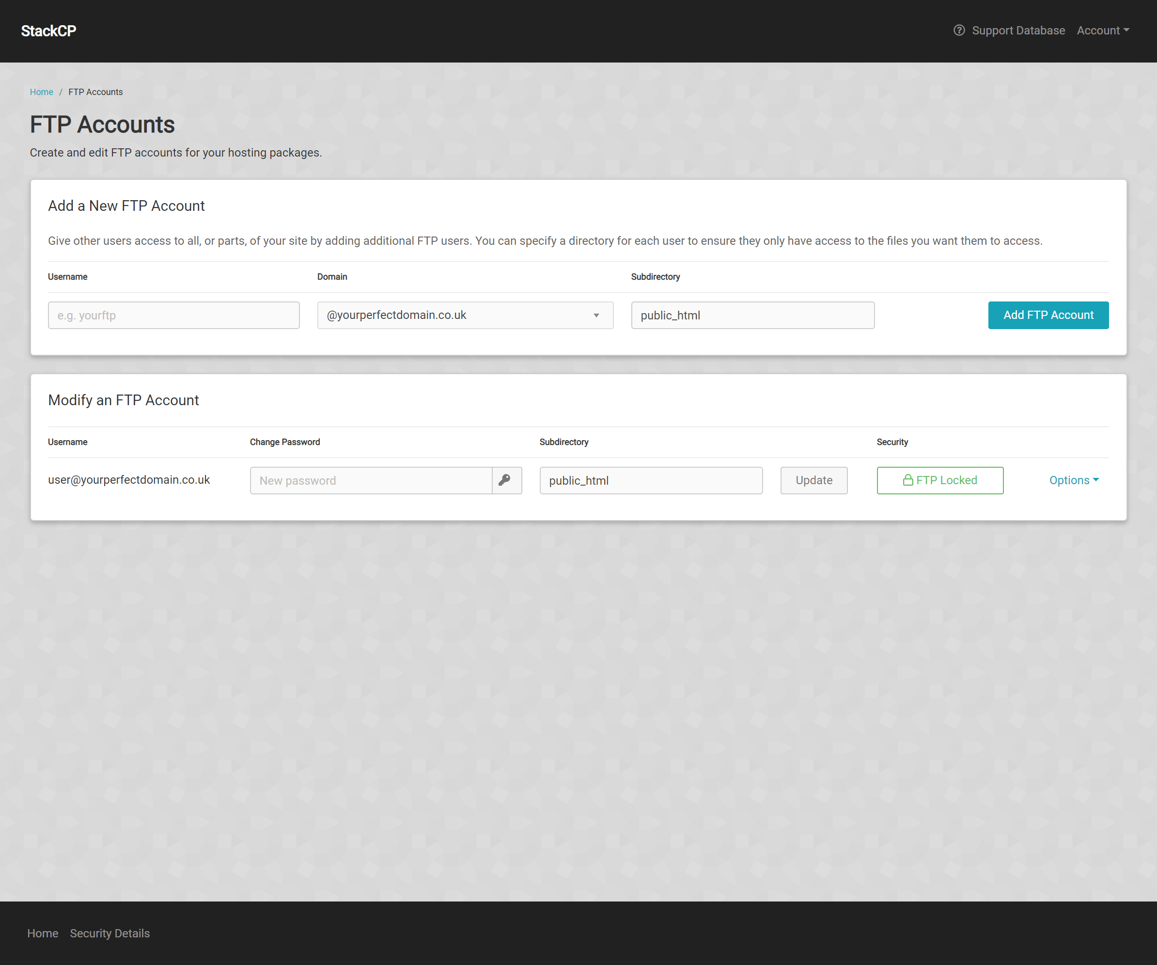
Task: Expand the Options dropdown for the user
Action: click(1073, 480)
